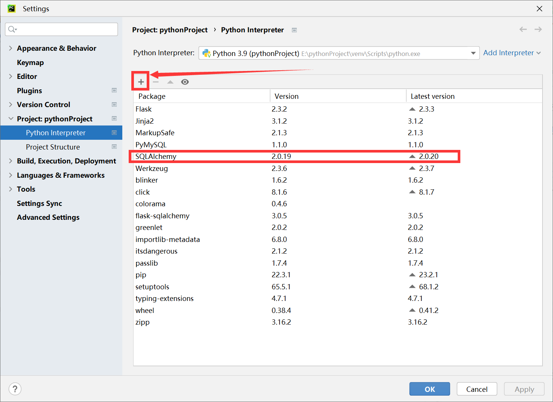This screenshot has width=553, height=402.
Task: Open Project Structure settings
Action: click(x=53, y=147)
